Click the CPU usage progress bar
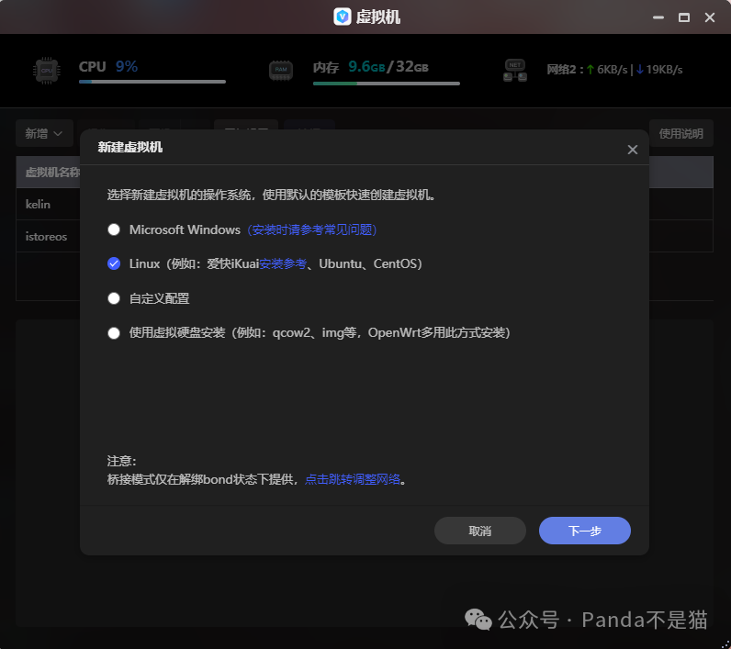Viewport: 731px width, 649px height. pos(152,82)
